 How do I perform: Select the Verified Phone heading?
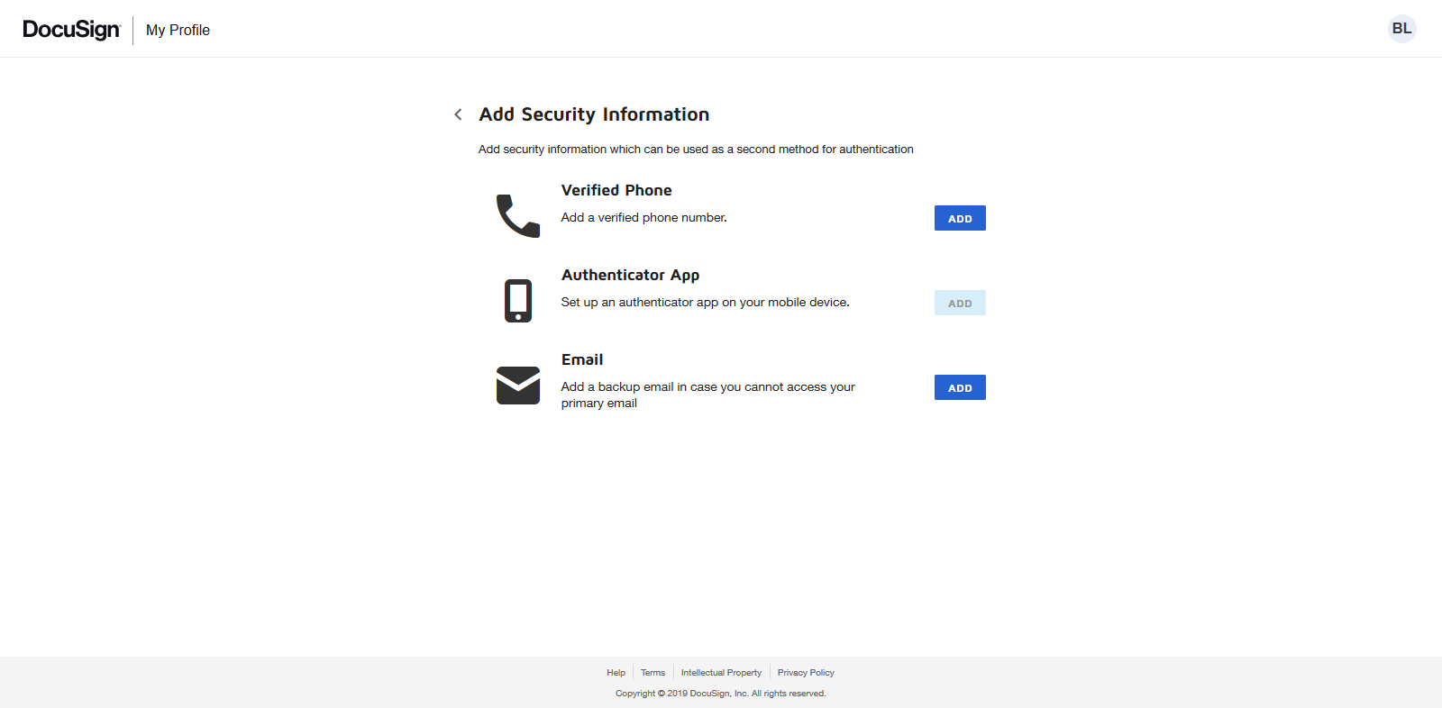(x=616, y=190)
